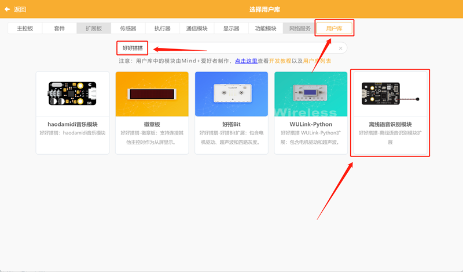The width and height of the screenshot is (463, 272).
Task: Select the 显示器 tab
Action: [x=231, y=28]
